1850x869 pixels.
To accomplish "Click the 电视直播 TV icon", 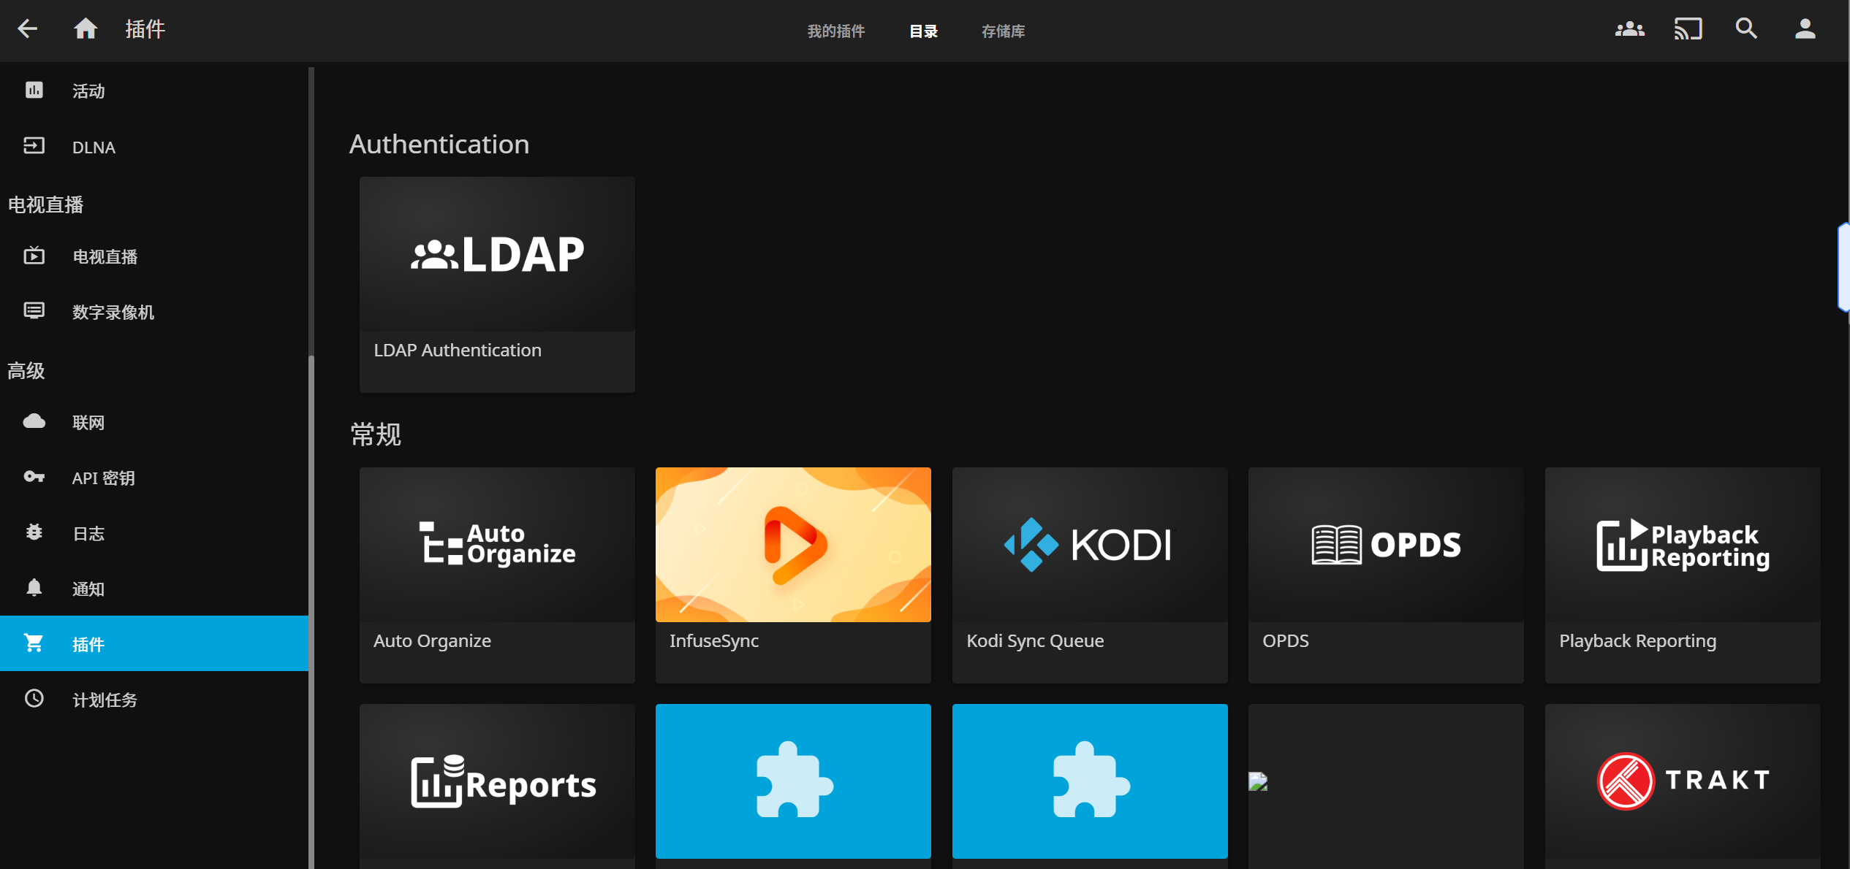I will click(34, 256).
